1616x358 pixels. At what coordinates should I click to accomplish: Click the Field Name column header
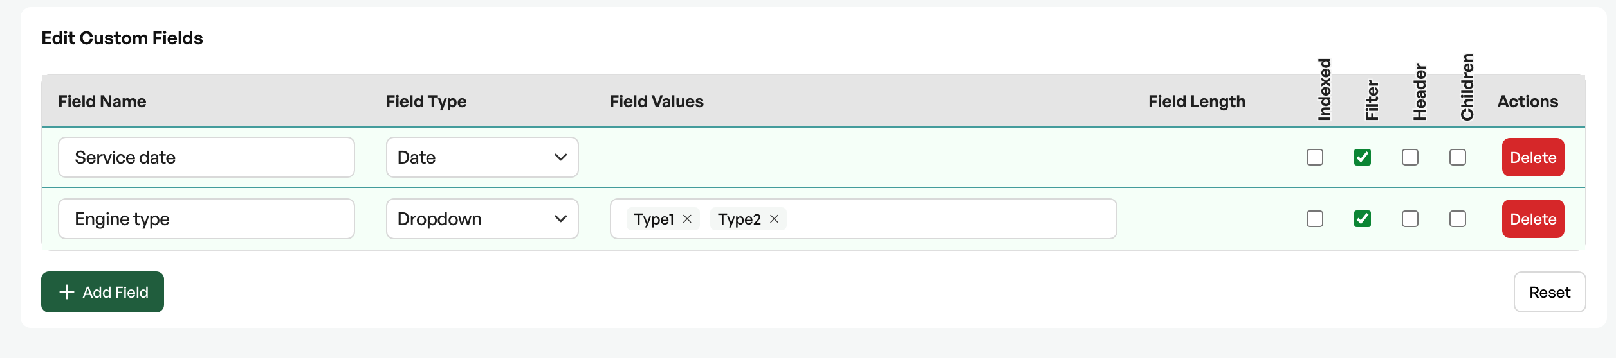click(102, 101)
